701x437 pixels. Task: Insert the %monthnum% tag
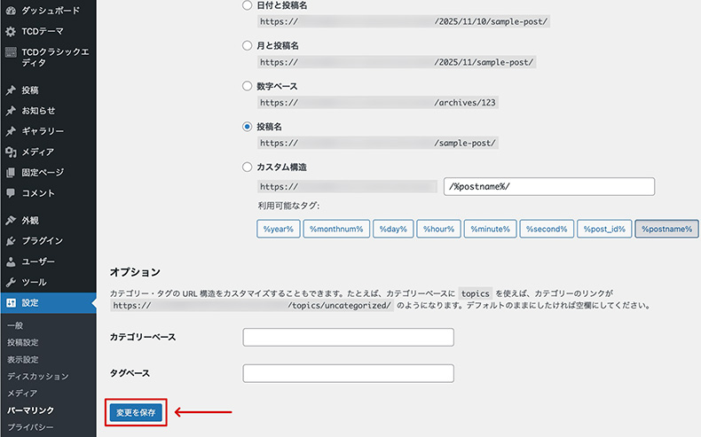336,229
